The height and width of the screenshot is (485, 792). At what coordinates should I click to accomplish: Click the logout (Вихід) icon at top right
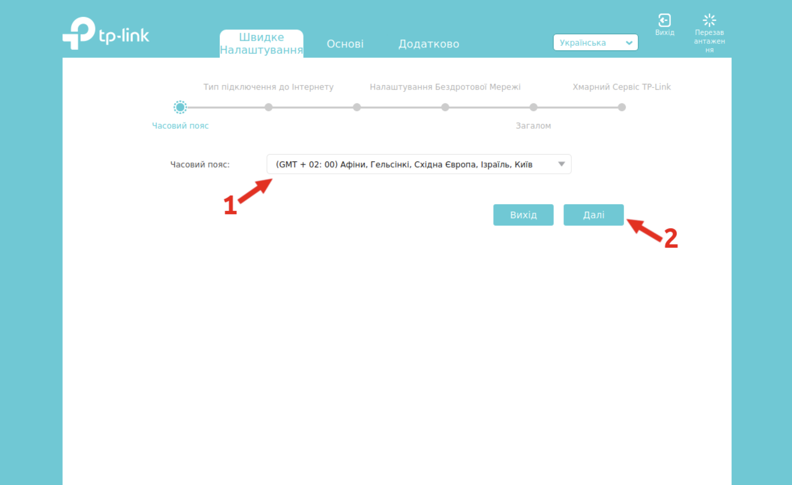(x=664, y=21)
